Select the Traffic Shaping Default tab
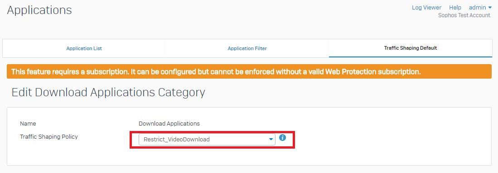The height and width of the screenshot is (173, 498). point(411,48)
